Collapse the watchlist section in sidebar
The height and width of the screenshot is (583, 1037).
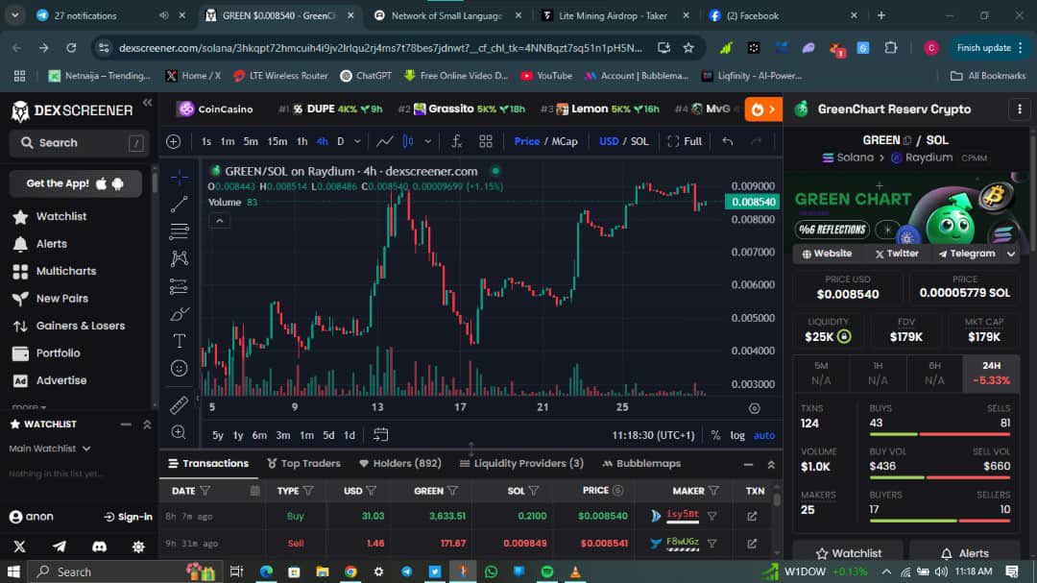tap(147, 425)
